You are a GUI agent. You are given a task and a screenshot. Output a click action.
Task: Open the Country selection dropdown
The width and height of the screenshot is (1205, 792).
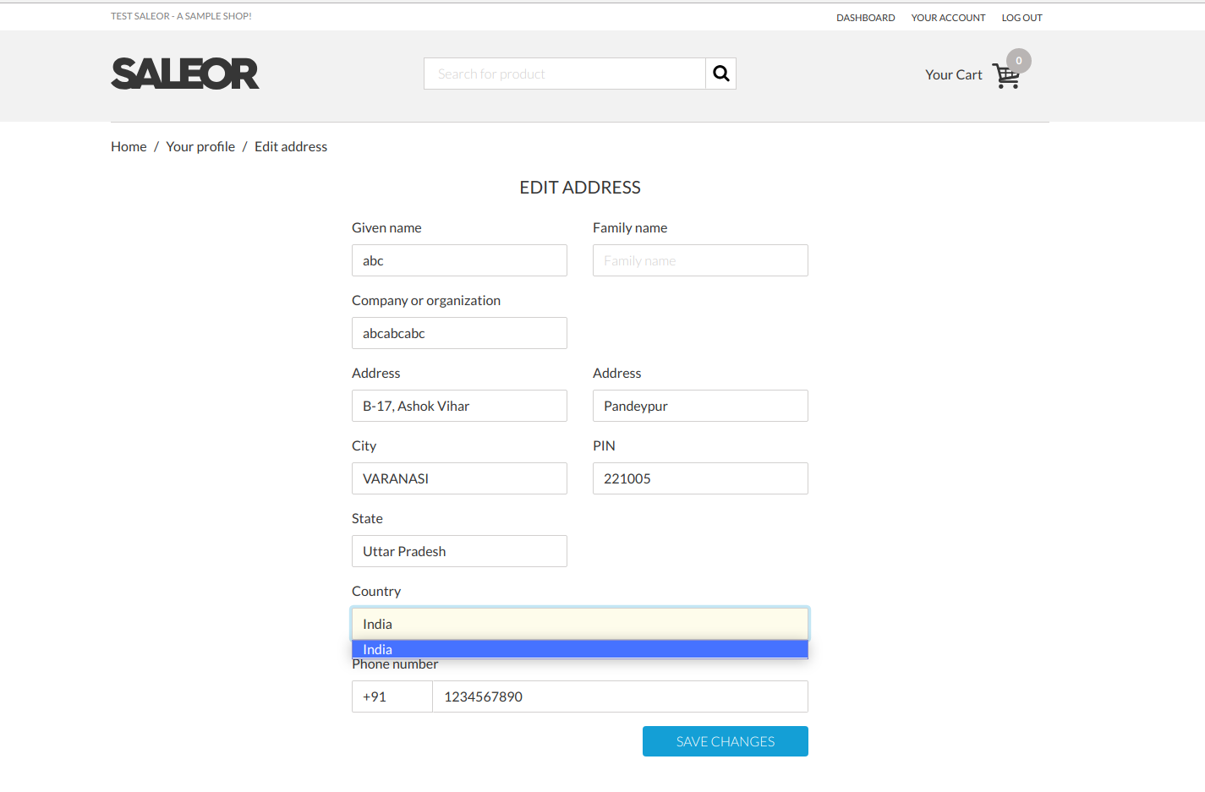(x=580, y=624)
